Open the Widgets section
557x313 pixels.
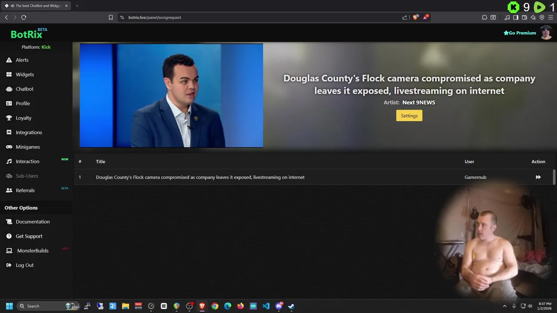coord(25,74)
